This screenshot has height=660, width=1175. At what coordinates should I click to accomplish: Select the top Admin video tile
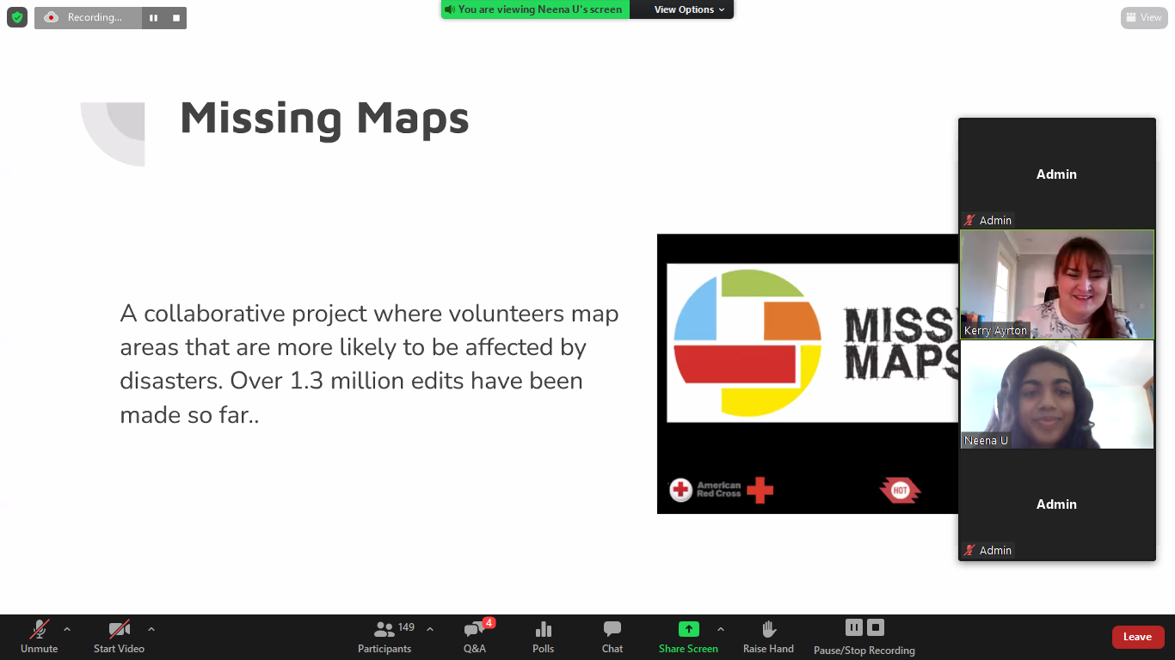tap(1057, 174)
